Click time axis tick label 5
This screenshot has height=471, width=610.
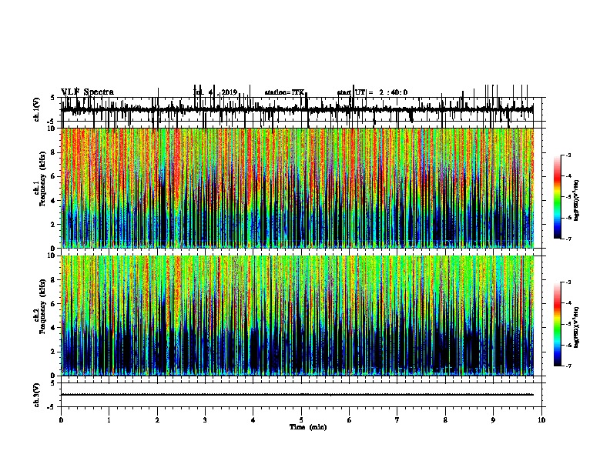click(x=301, y=419)
